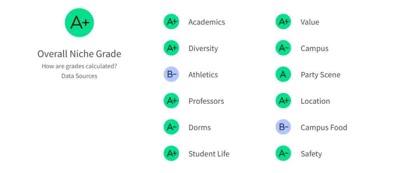This screenshot has height=173, width=403.
Task: Select the Athletics category label
Action: pyautogui.click(x=203, y=75)
